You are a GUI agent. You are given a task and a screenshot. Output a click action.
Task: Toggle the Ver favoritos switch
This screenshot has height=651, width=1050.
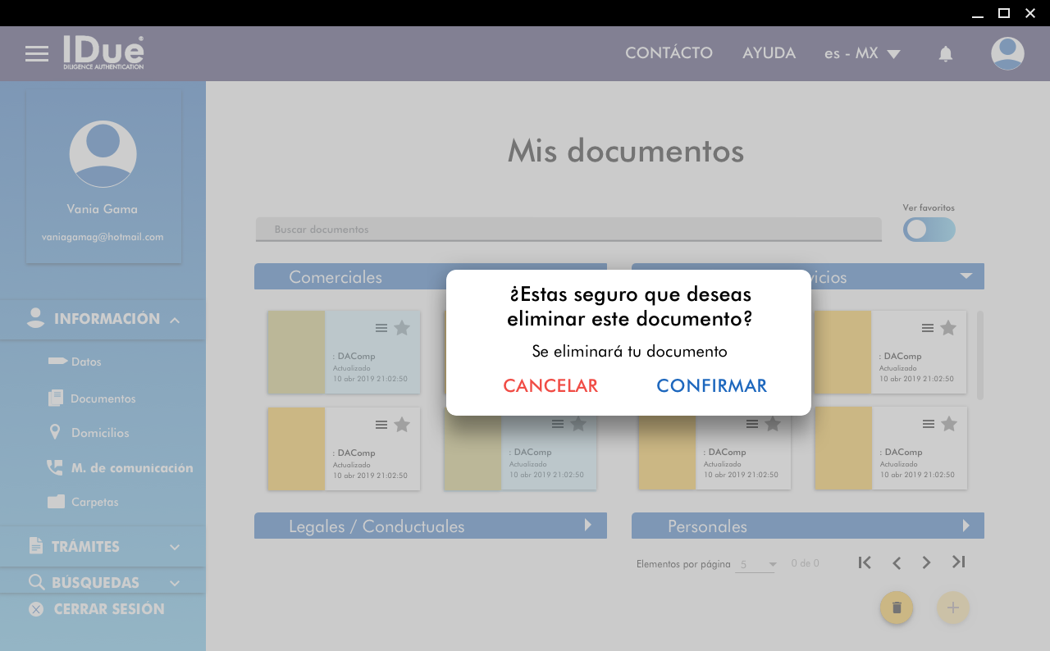[x=929, y=230]
